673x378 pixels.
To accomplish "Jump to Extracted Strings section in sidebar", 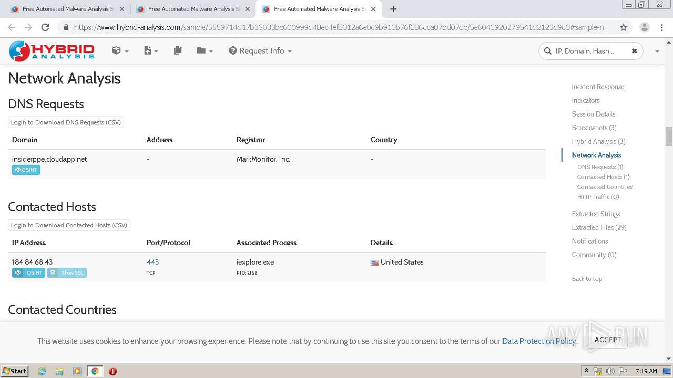I will coord(596,214).
